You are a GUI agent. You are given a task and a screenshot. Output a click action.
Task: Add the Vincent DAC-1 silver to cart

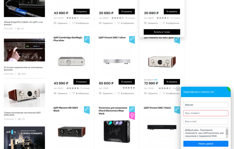click(127, 82)
